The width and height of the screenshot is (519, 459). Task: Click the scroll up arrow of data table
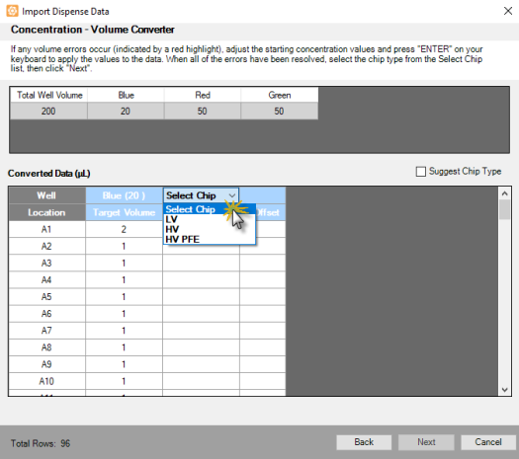pyautogui.click(x=504, y=193)
